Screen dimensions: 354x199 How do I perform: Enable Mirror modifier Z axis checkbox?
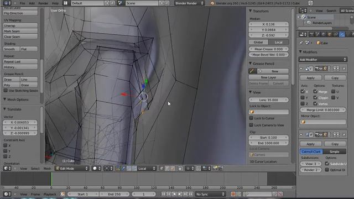coord(303,104)
